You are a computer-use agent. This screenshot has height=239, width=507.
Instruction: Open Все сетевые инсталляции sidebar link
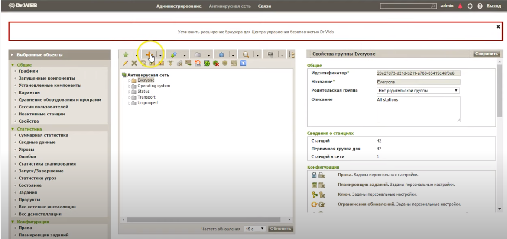coord(47,207)
